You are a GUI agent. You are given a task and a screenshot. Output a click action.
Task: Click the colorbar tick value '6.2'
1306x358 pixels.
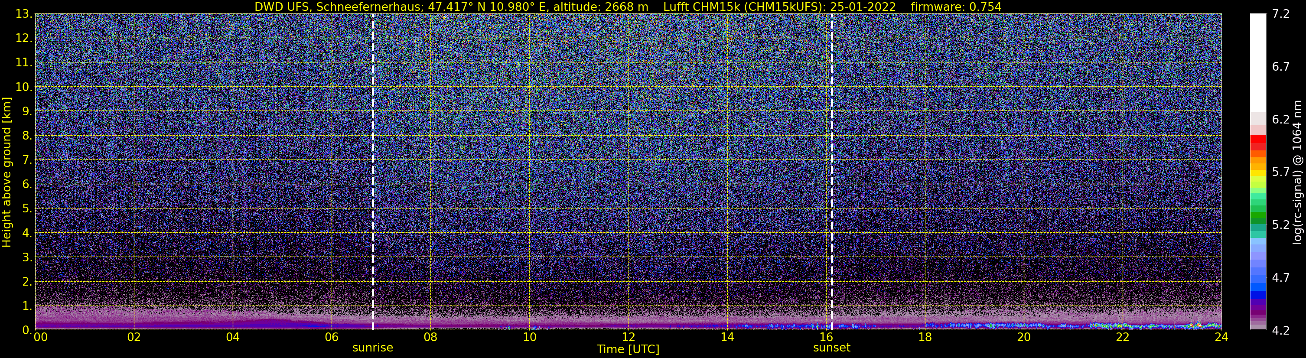point(1281,120)
